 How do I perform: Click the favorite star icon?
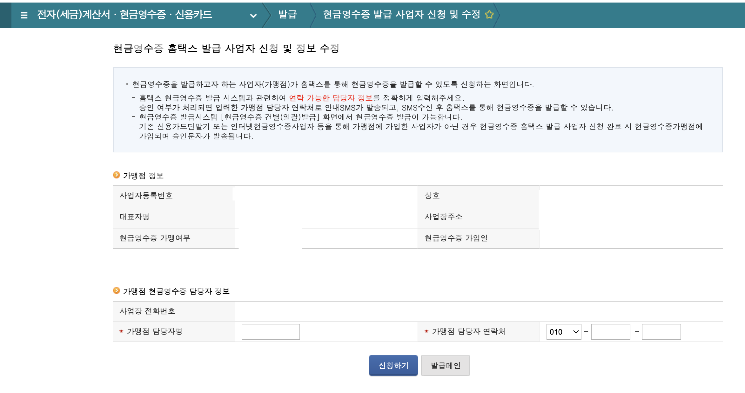point(489,15)
